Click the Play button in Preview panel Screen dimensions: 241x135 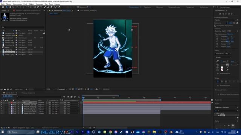tap(226, 14)
